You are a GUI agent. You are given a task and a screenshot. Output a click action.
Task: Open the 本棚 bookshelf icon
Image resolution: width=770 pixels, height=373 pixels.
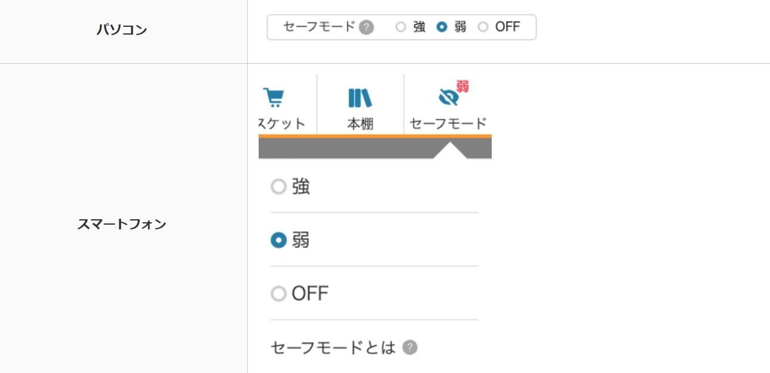(x=360, y=98)
